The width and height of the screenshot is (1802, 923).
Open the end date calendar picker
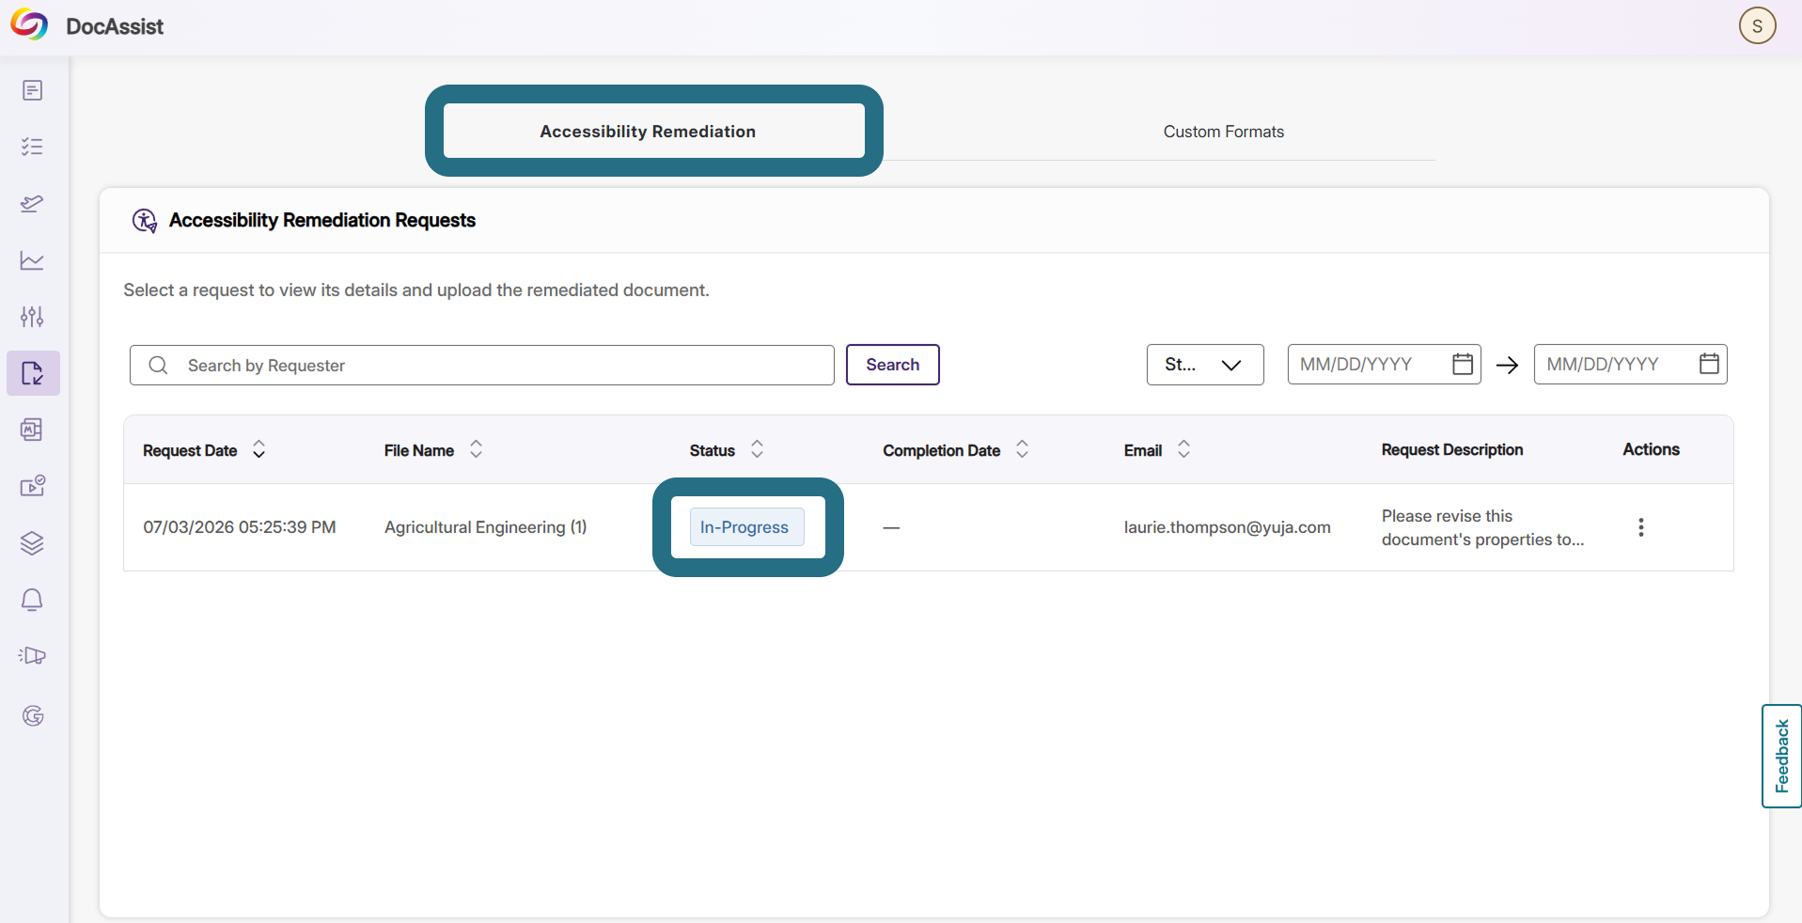pyautogui.click(x=1709, y=364)
